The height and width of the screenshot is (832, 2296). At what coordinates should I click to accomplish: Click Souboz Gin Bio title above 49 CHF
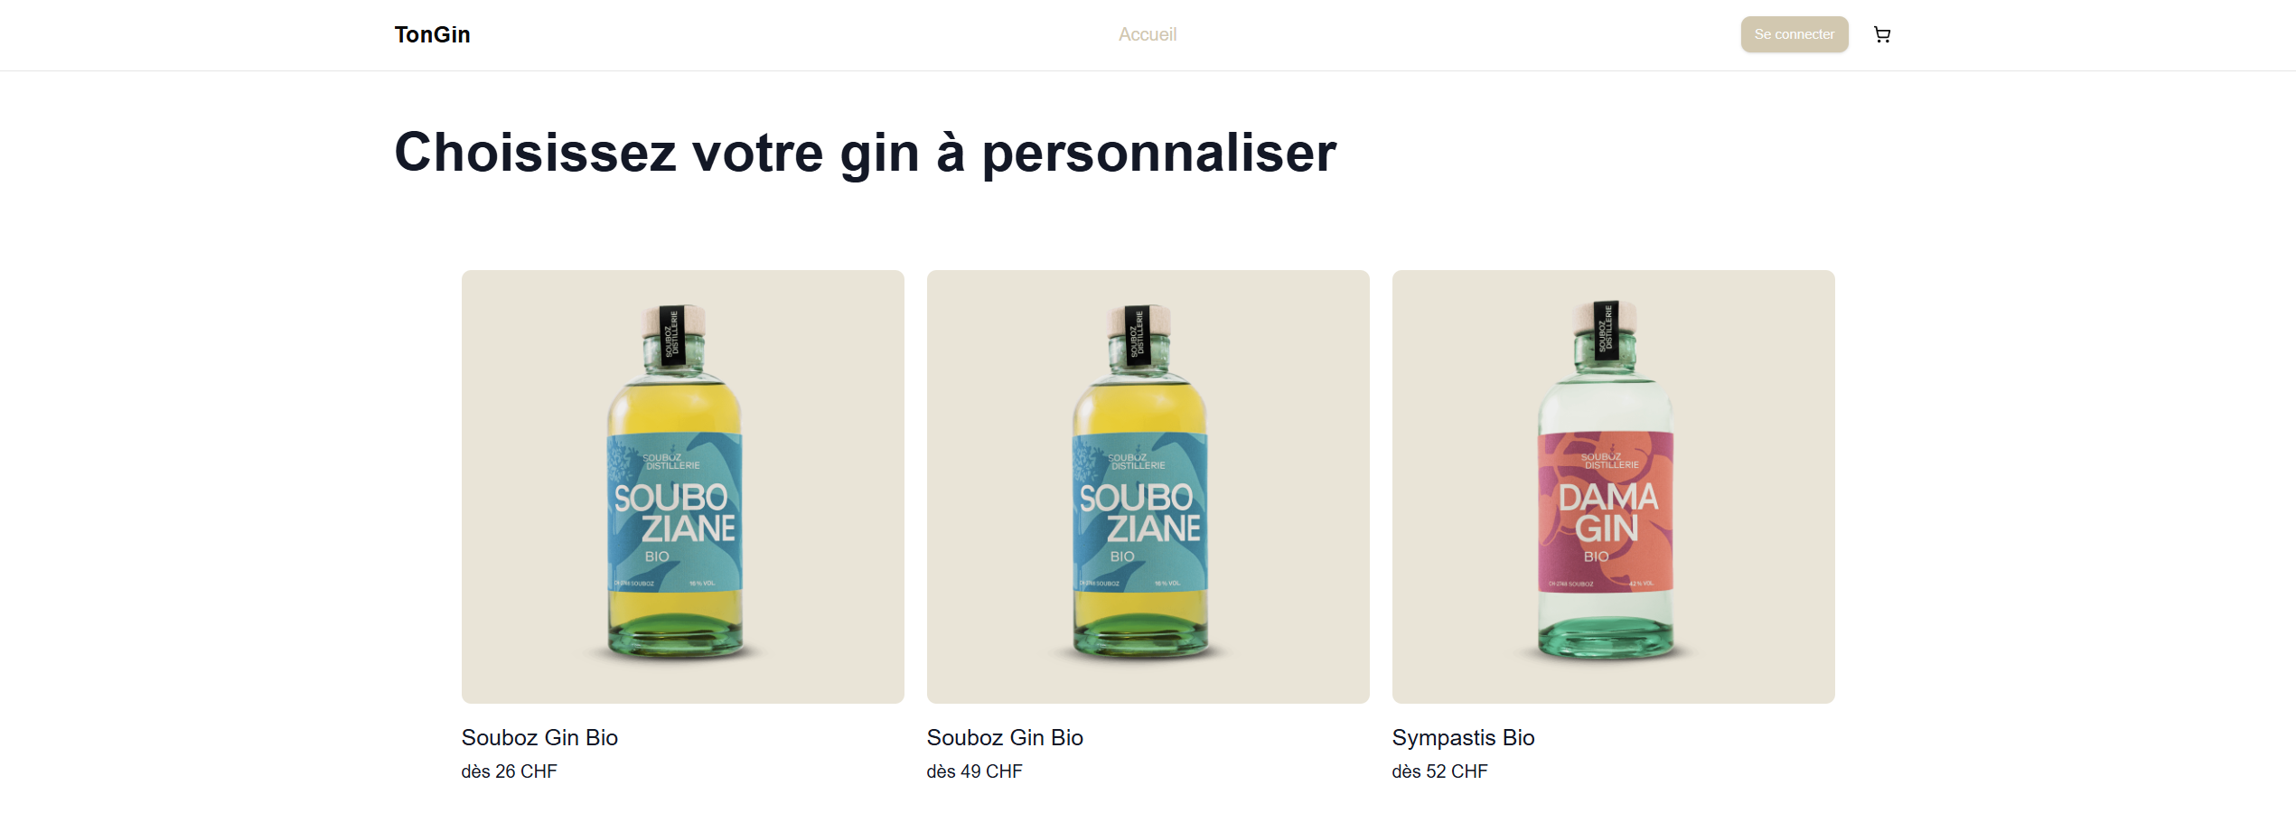(1005, 737)
